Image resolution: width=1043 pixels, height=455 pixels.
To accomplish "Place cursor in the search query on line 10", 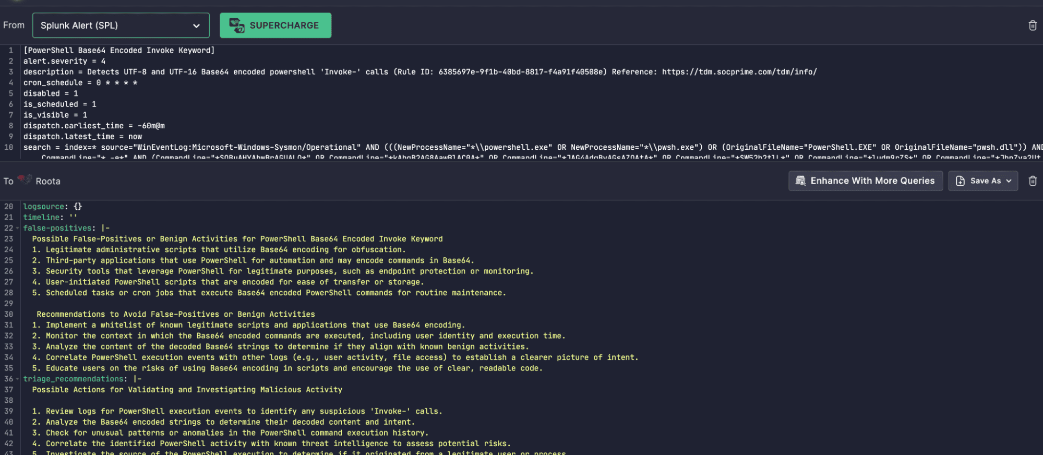I will click(x=313, y=148).
